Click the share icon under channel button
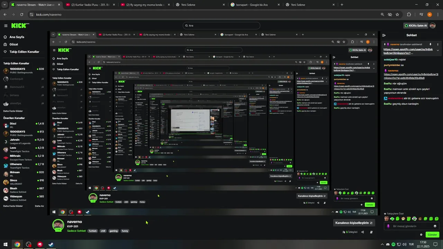Viewport: 443px width, 249px height. click(362, 232)
